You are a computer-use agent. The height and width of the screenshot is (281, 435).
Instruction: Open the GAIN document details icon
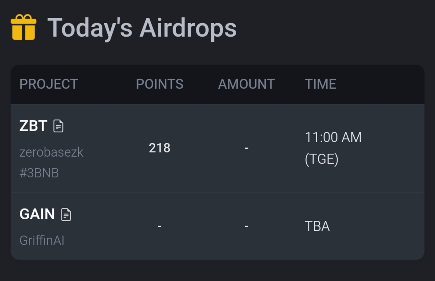(x=66, y=214)
